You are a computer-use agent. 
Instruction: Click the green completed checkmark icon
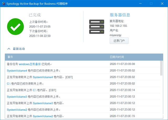pyautogui.click(x=15, y=26)
